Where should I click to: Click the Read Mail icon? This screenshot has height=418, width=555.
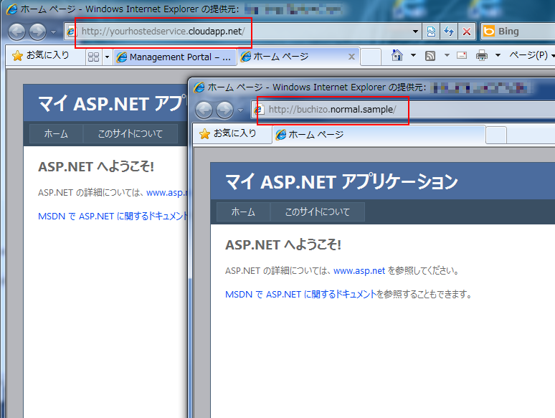click(x=462, y=55)
